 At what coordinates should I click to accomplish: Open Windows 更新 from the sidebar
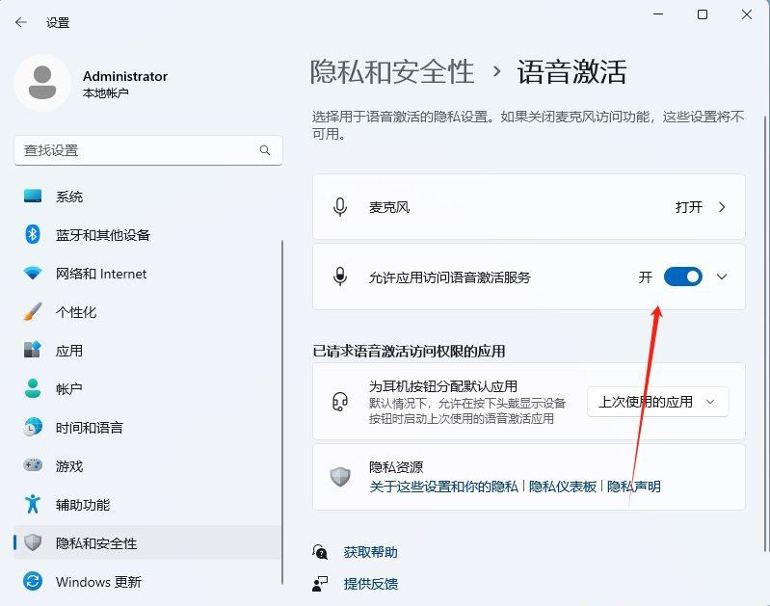[x=97, y=582]
